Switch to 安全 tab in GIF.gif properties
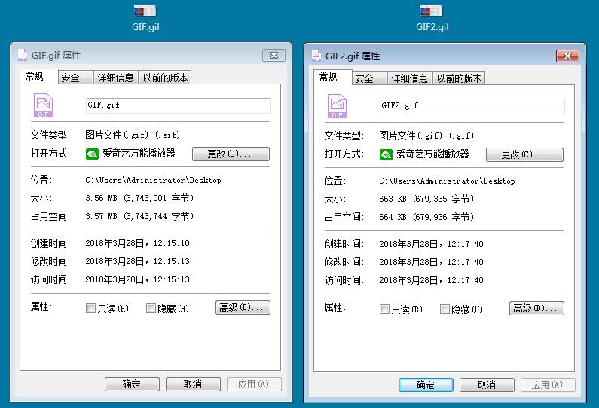Screen dimensions: 599x408 (x=71, y=78)
